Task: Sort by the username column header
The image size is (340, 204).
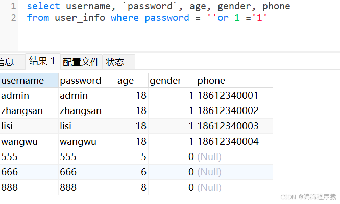Action: 29,81
